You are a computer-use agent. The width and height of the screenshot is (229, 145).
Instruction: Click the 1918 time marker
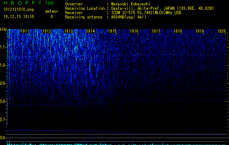point(178,31)
